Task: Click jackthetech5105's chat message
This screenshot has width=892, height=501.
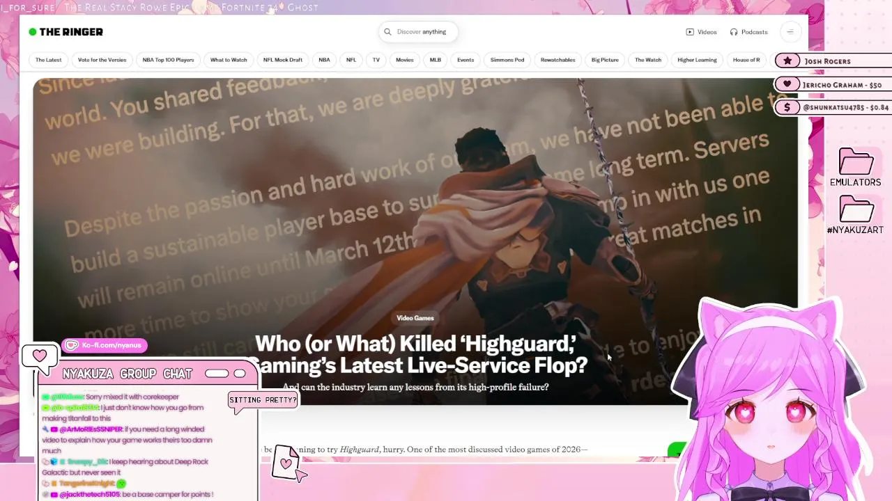Action: [128, 495]
